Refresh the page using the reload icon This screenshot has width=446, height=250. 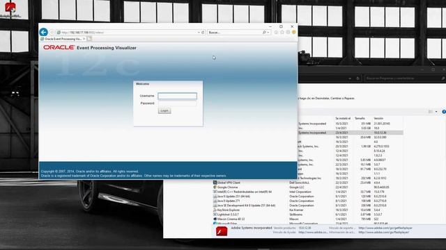[203, 33]
